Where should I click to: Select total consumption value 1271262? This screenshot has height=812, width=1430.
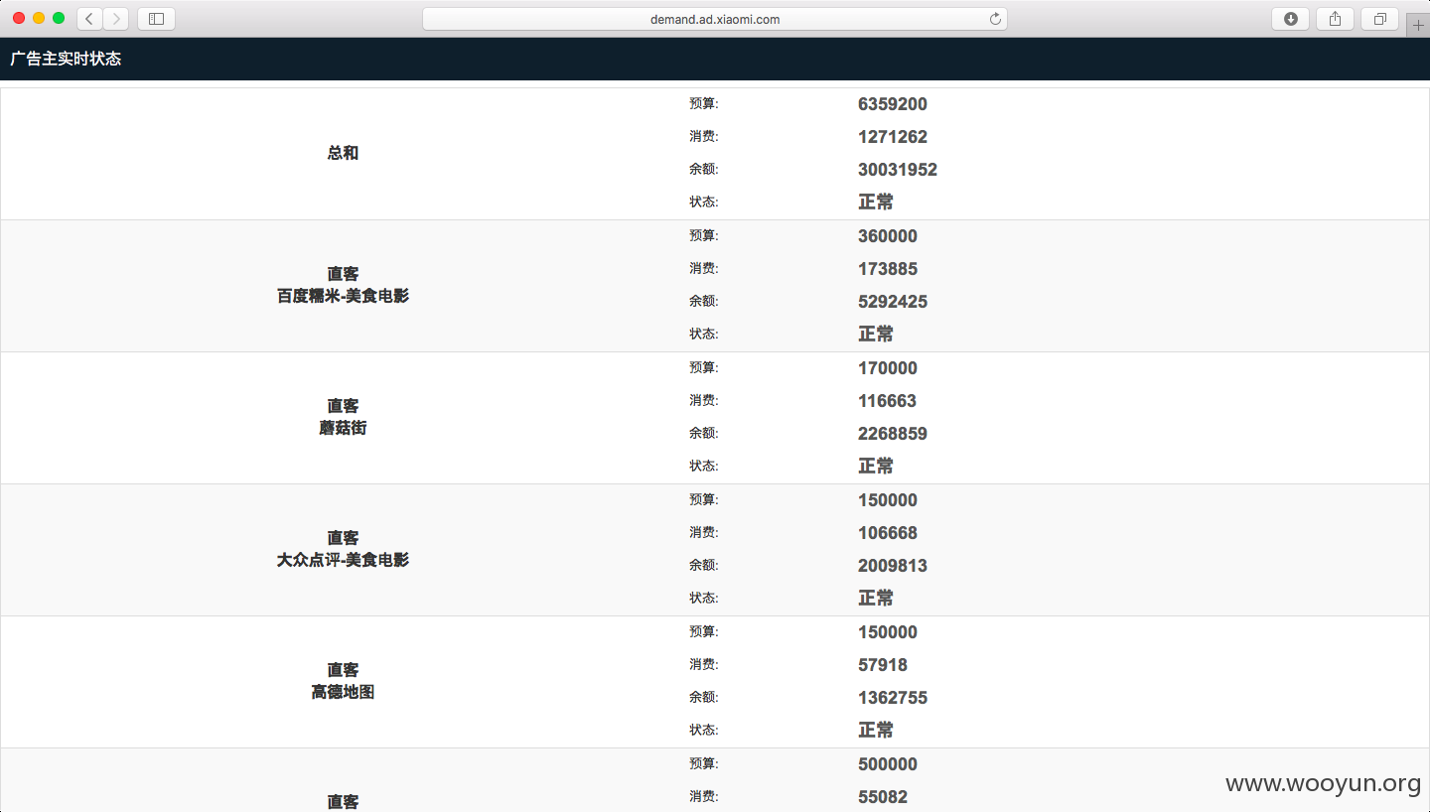[893, 137]
